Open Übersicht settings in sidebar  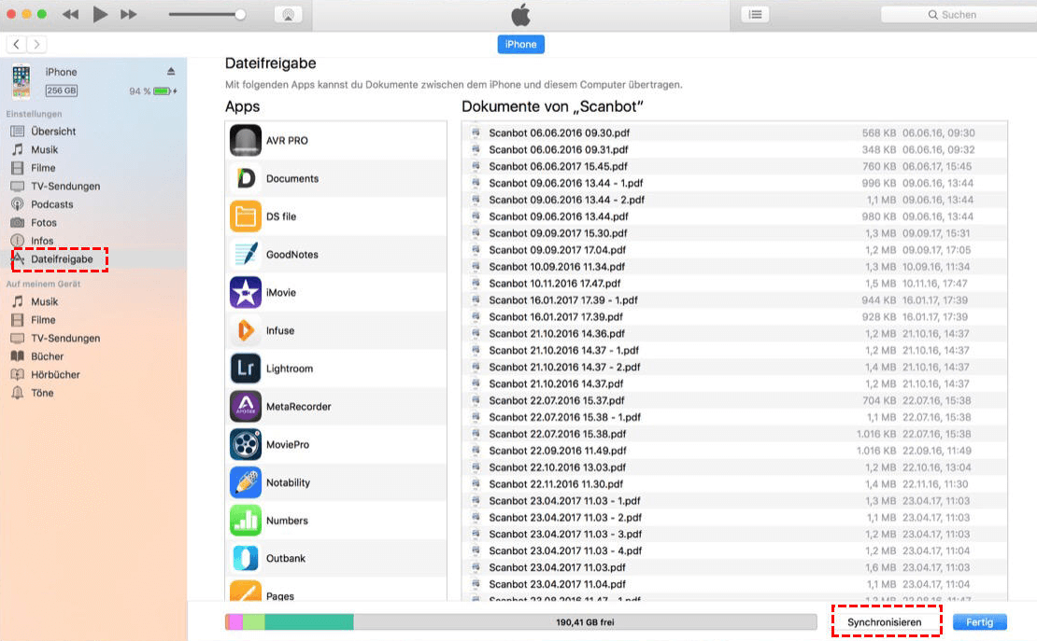(x=53, y=132)
